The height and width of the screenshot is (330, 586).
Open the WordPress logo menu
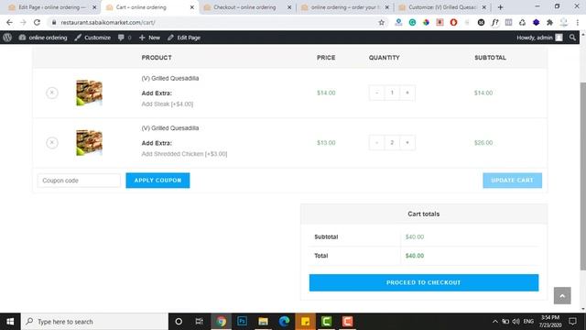click(7, 38)
